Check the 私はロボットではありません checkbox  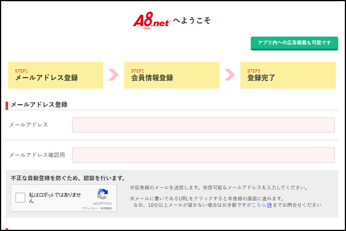point(20,198)
